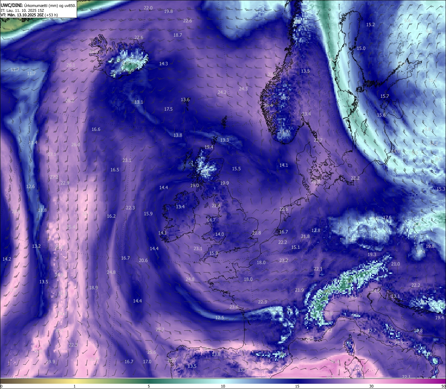Click the value 15.6 on the map

tap(381, 115)
